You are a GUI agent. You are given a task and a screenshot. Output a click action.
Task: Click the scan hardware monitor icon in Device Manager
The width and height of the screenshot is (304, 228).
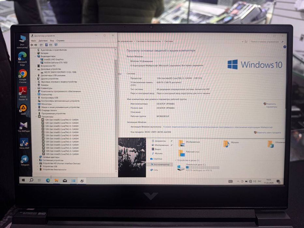(56, 45)
